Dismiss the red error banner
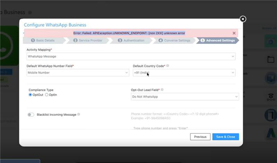The width and height of the screenshot is (277, 163). pos(234,33)
